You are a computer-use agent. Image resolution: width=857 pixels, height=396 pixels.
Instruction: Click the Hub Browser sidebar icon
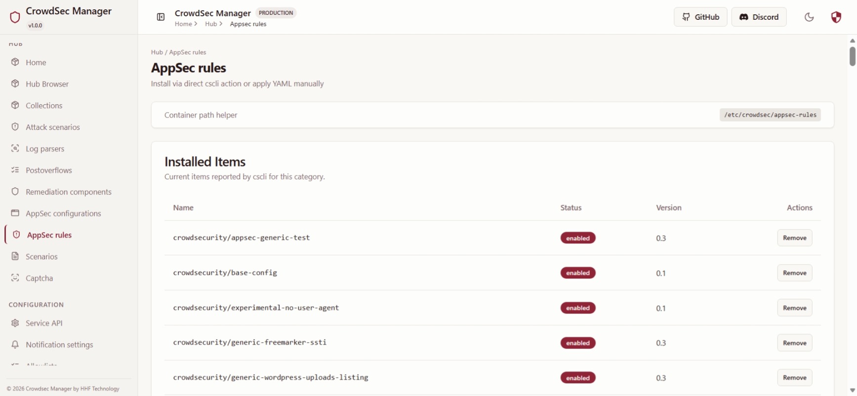coord(15,83)
